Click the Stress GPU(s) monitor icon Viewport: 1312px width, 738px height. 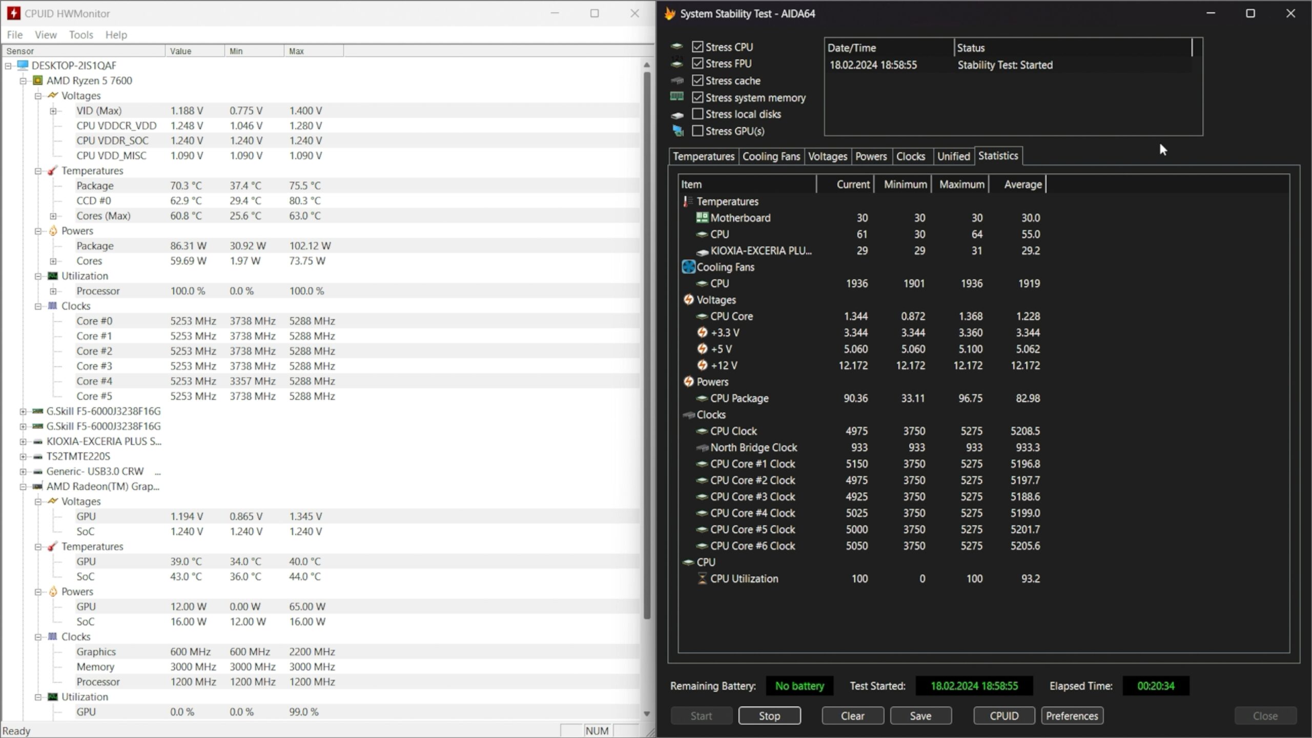coord(678,131)
